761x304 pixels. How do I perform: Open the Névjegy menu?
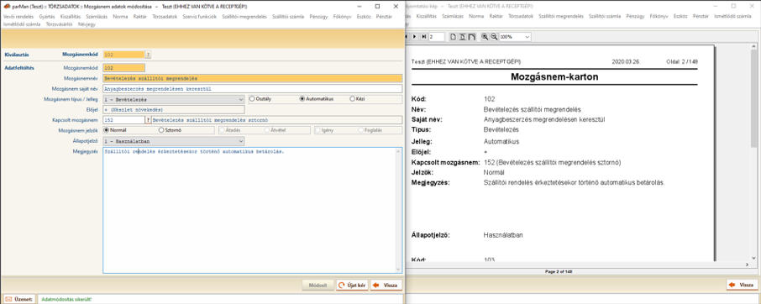tap(87, 24)
